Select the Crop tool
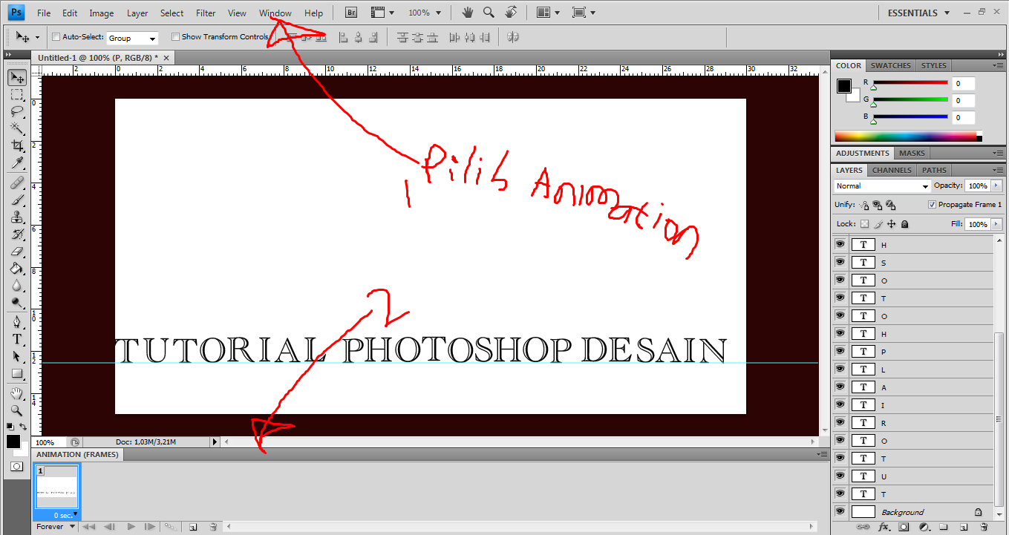The height and width of the screenshot is (535, 1009). pyautogui.click(x=17, y=145)
